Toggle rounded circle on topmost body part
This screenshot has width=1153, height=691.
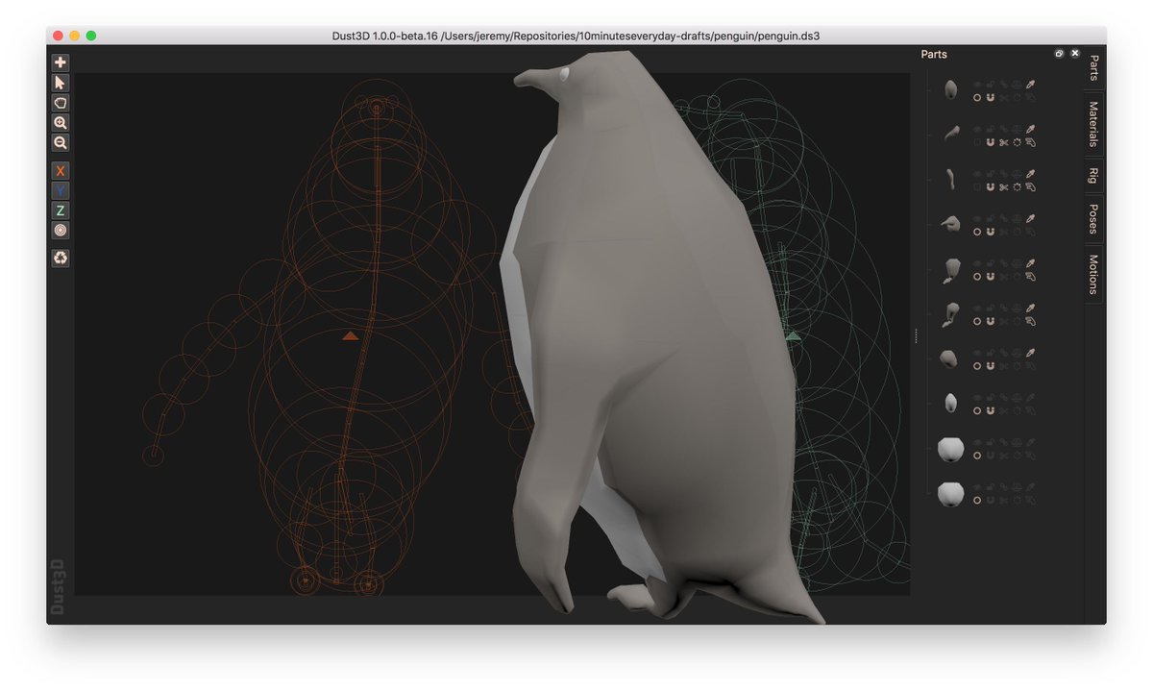(977, 98)
